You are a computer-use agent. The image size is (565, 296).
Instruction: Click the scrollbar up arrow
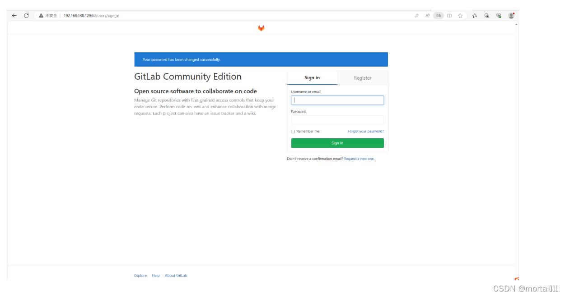pyautogui.click(x=516, y=24)
